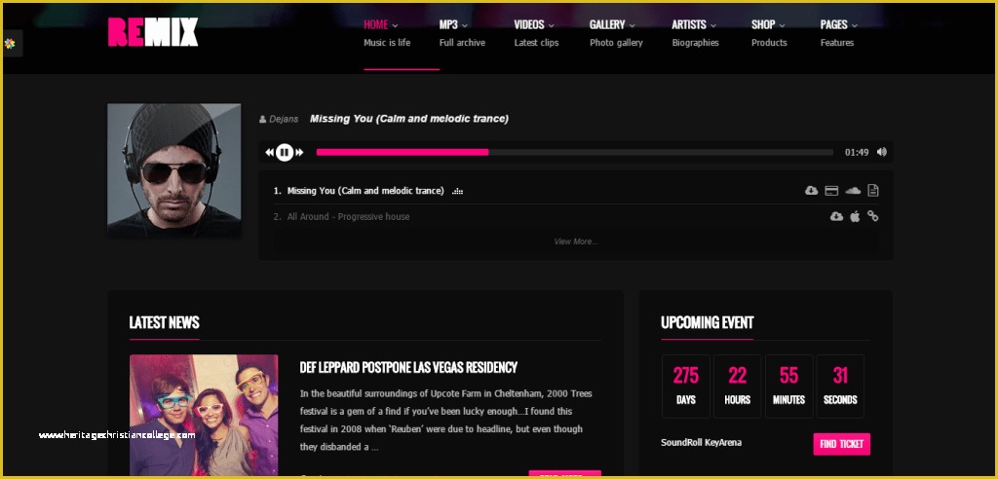The height and width of the screenshot is (479, 998).
Task: Click the 01:49 track time
Action: 857,153
